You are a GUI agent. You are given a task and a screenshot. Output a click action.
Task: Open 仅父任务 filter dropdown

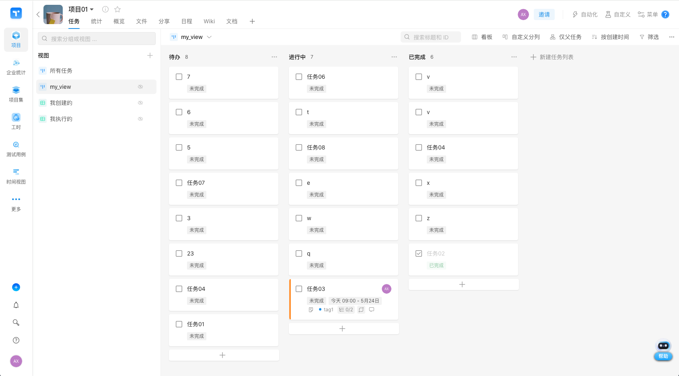click(566, 37)
